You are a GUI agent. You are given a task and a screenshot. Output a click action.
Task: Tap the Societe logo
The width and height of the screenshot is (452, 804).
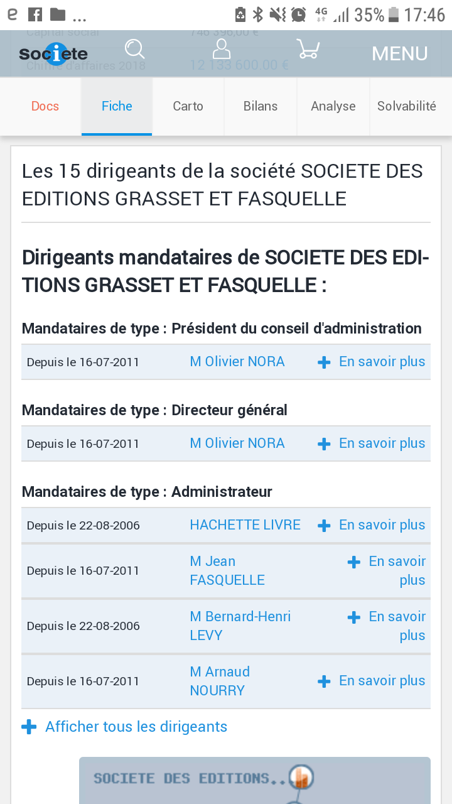(53, 54)
